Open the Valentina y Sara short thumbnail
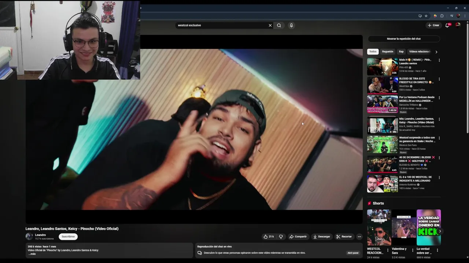469x263 pixels. point(404,227)
